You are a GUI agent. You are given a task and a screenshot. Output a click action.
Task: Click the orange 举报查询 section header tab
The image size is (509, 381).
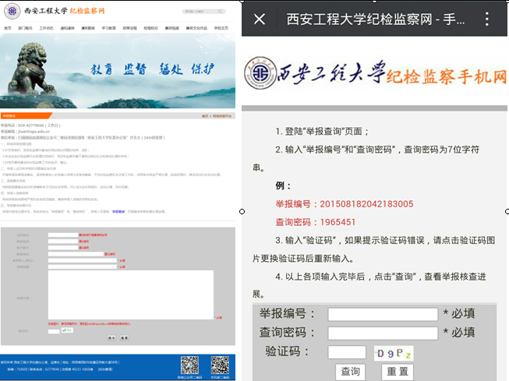pyautogui.click(x=26, y=116)
